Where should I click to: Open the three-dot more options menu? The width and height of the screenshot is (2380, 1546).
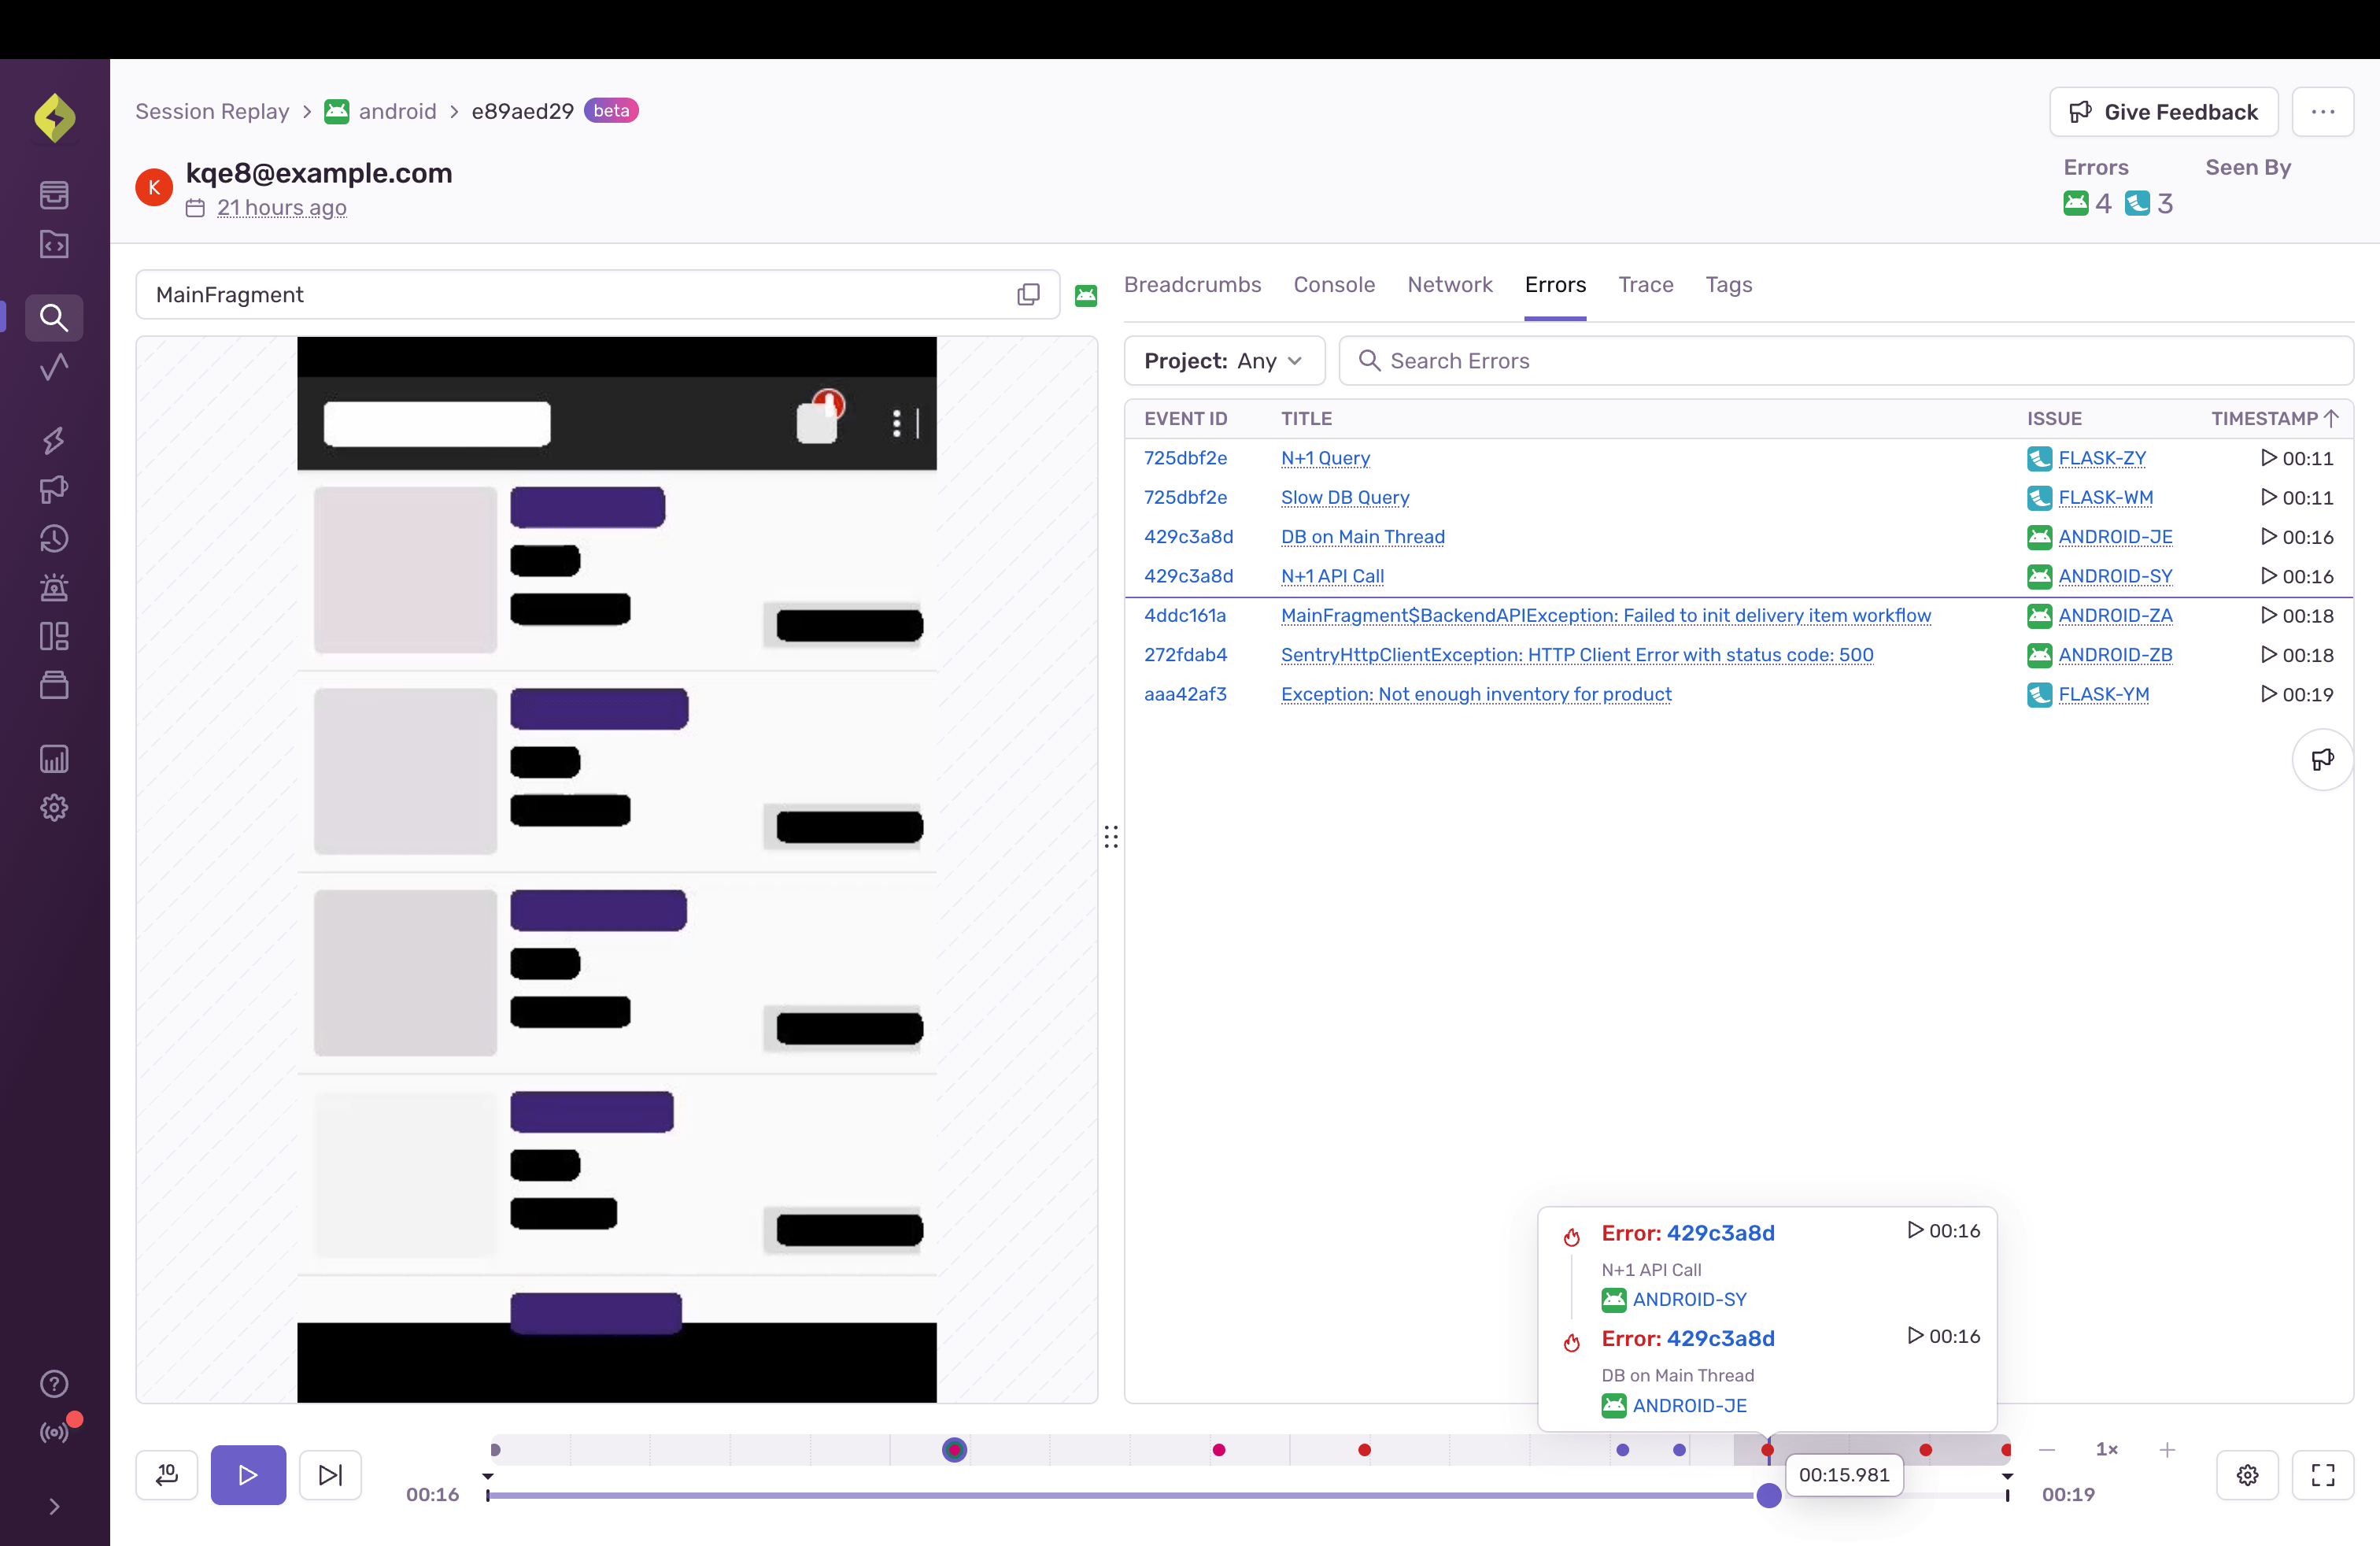coord(2322,112)
